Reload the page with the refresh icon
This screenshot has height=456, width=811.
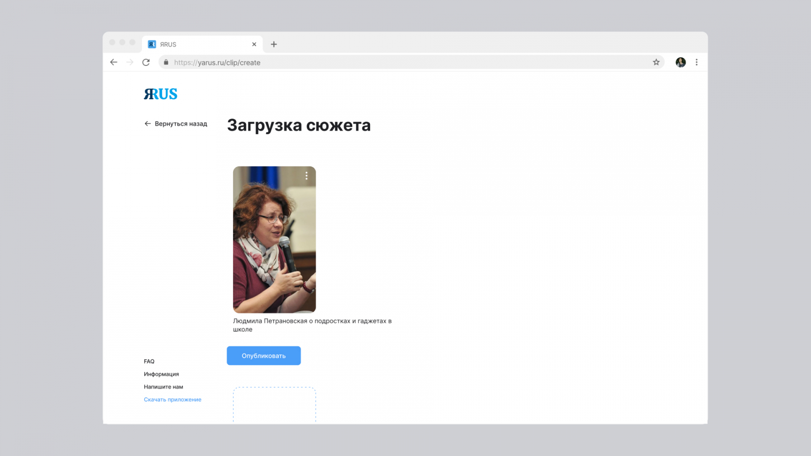pyautogui.click(x=146, y=62)
